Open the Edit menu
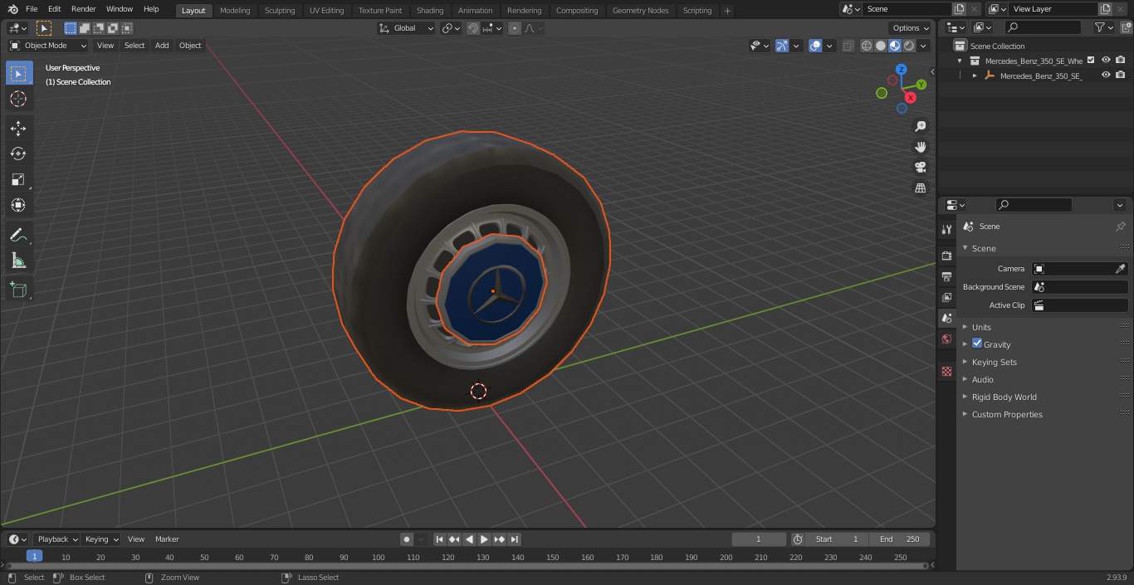1134x585 pixels. [54, 9]
